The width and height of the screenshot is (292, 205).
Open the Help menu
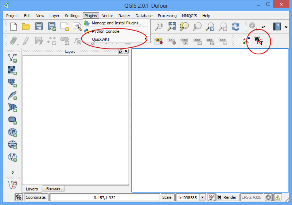[x=206, y=16]
